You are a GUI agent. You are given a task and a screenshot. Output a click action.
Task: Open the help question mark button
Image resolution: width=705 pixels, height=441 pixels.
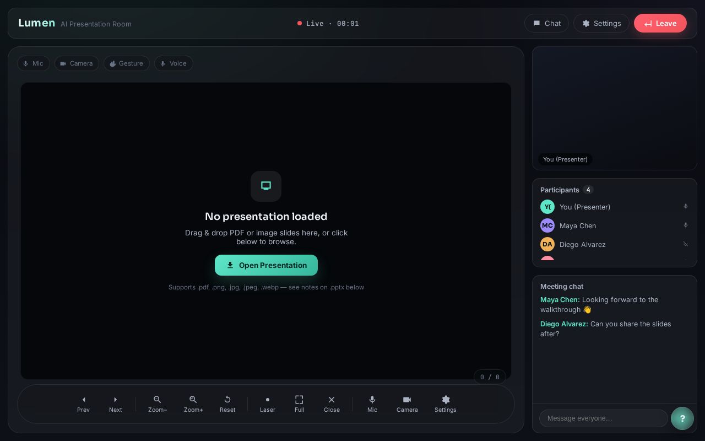(x=682, y=418)
